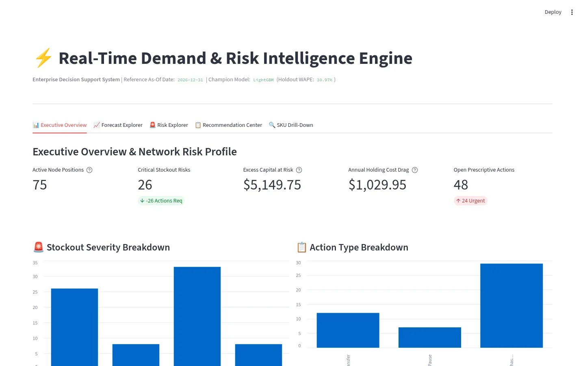Click the clipboard icon beside Action Type Breakdown
Image resolution: width=585 pixels, height=366 pixels.
301,247
